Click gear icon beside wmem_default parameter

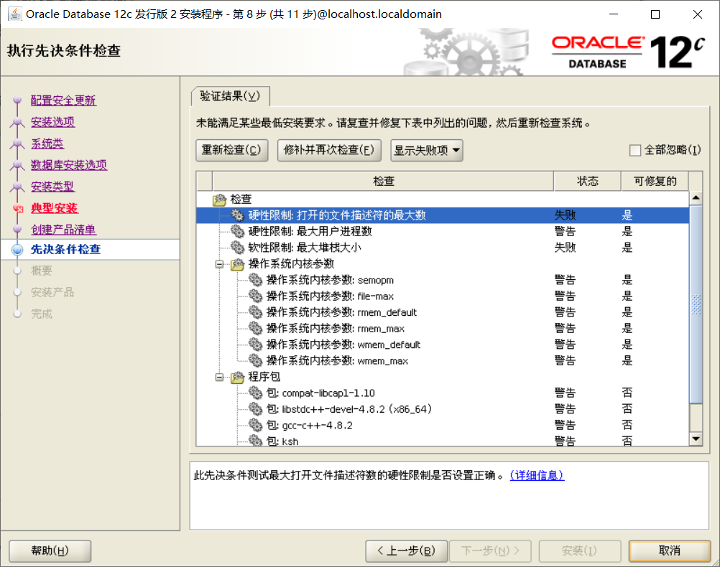(255, 345)
